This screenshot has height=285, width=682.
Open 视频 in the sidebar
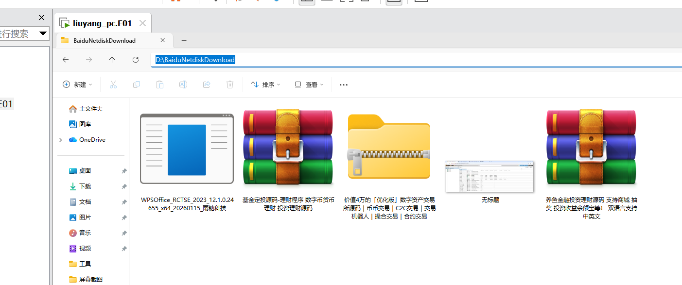point(80,249)
